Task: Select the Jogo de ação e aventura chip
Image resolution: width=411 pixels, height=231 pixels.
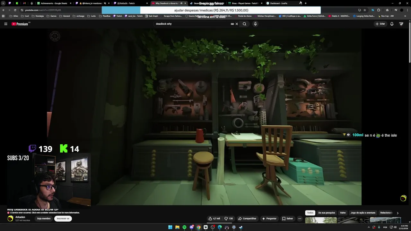Action: [363, 213]
